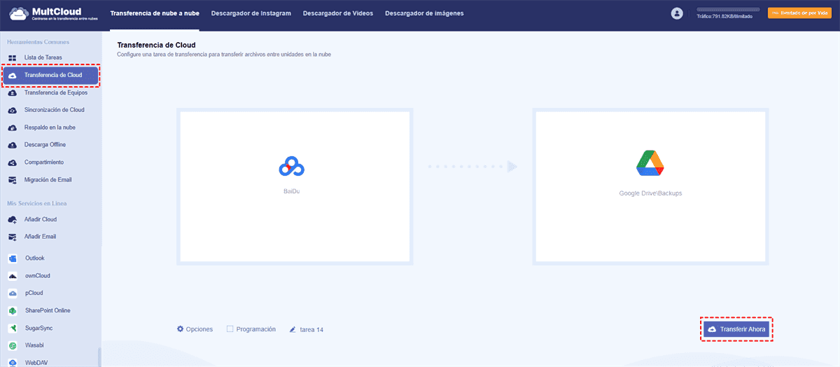Click the SugarSync service icon
Image resolution: width=840 pixels, height=367 pixels.
tap(13, 328)
